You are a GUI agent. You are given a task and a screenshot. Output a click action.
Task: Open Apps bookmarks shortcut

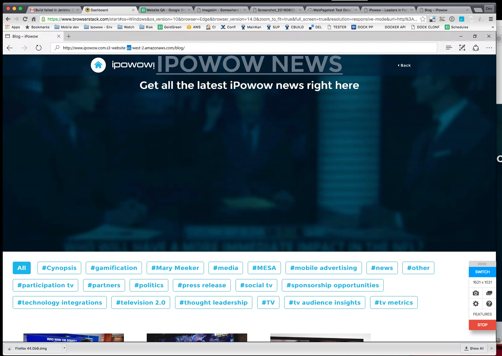pyautogui.click(x=13, y=27)
